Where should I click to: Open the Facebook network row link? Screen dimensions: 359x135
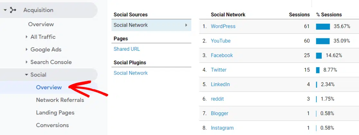(x=222, y=55)
